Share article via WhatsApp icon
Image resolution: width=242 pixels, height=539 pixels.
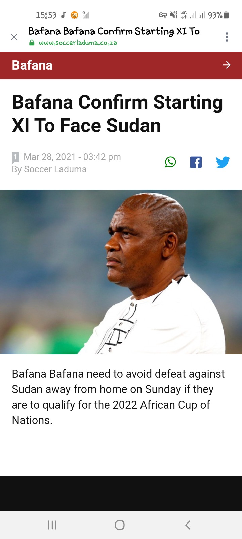pyautogui.click(x=170, y=162)
